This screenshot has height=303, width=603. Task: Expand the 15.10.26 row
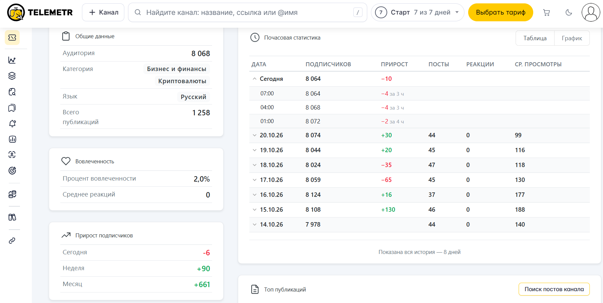(254, 210)
